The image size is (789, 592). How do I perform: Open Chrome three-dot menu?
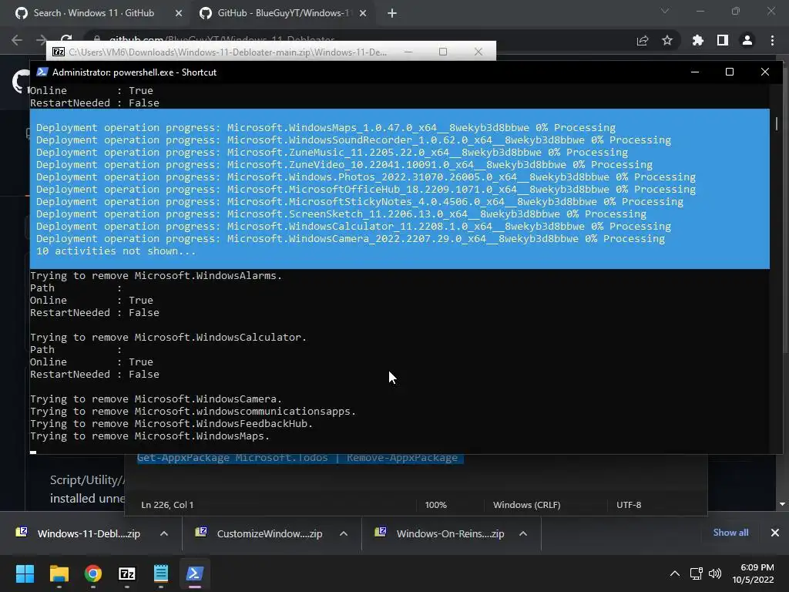tap(772, 40)
